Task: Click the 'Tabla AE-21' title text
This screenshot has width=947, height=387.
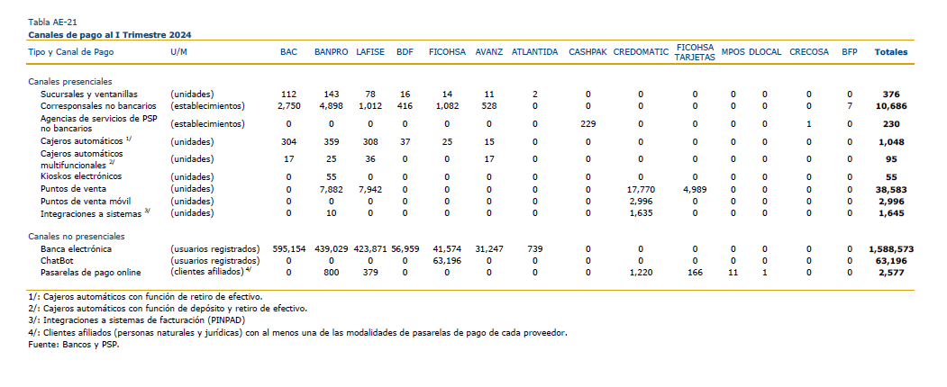Action: [x=52, y=22]
